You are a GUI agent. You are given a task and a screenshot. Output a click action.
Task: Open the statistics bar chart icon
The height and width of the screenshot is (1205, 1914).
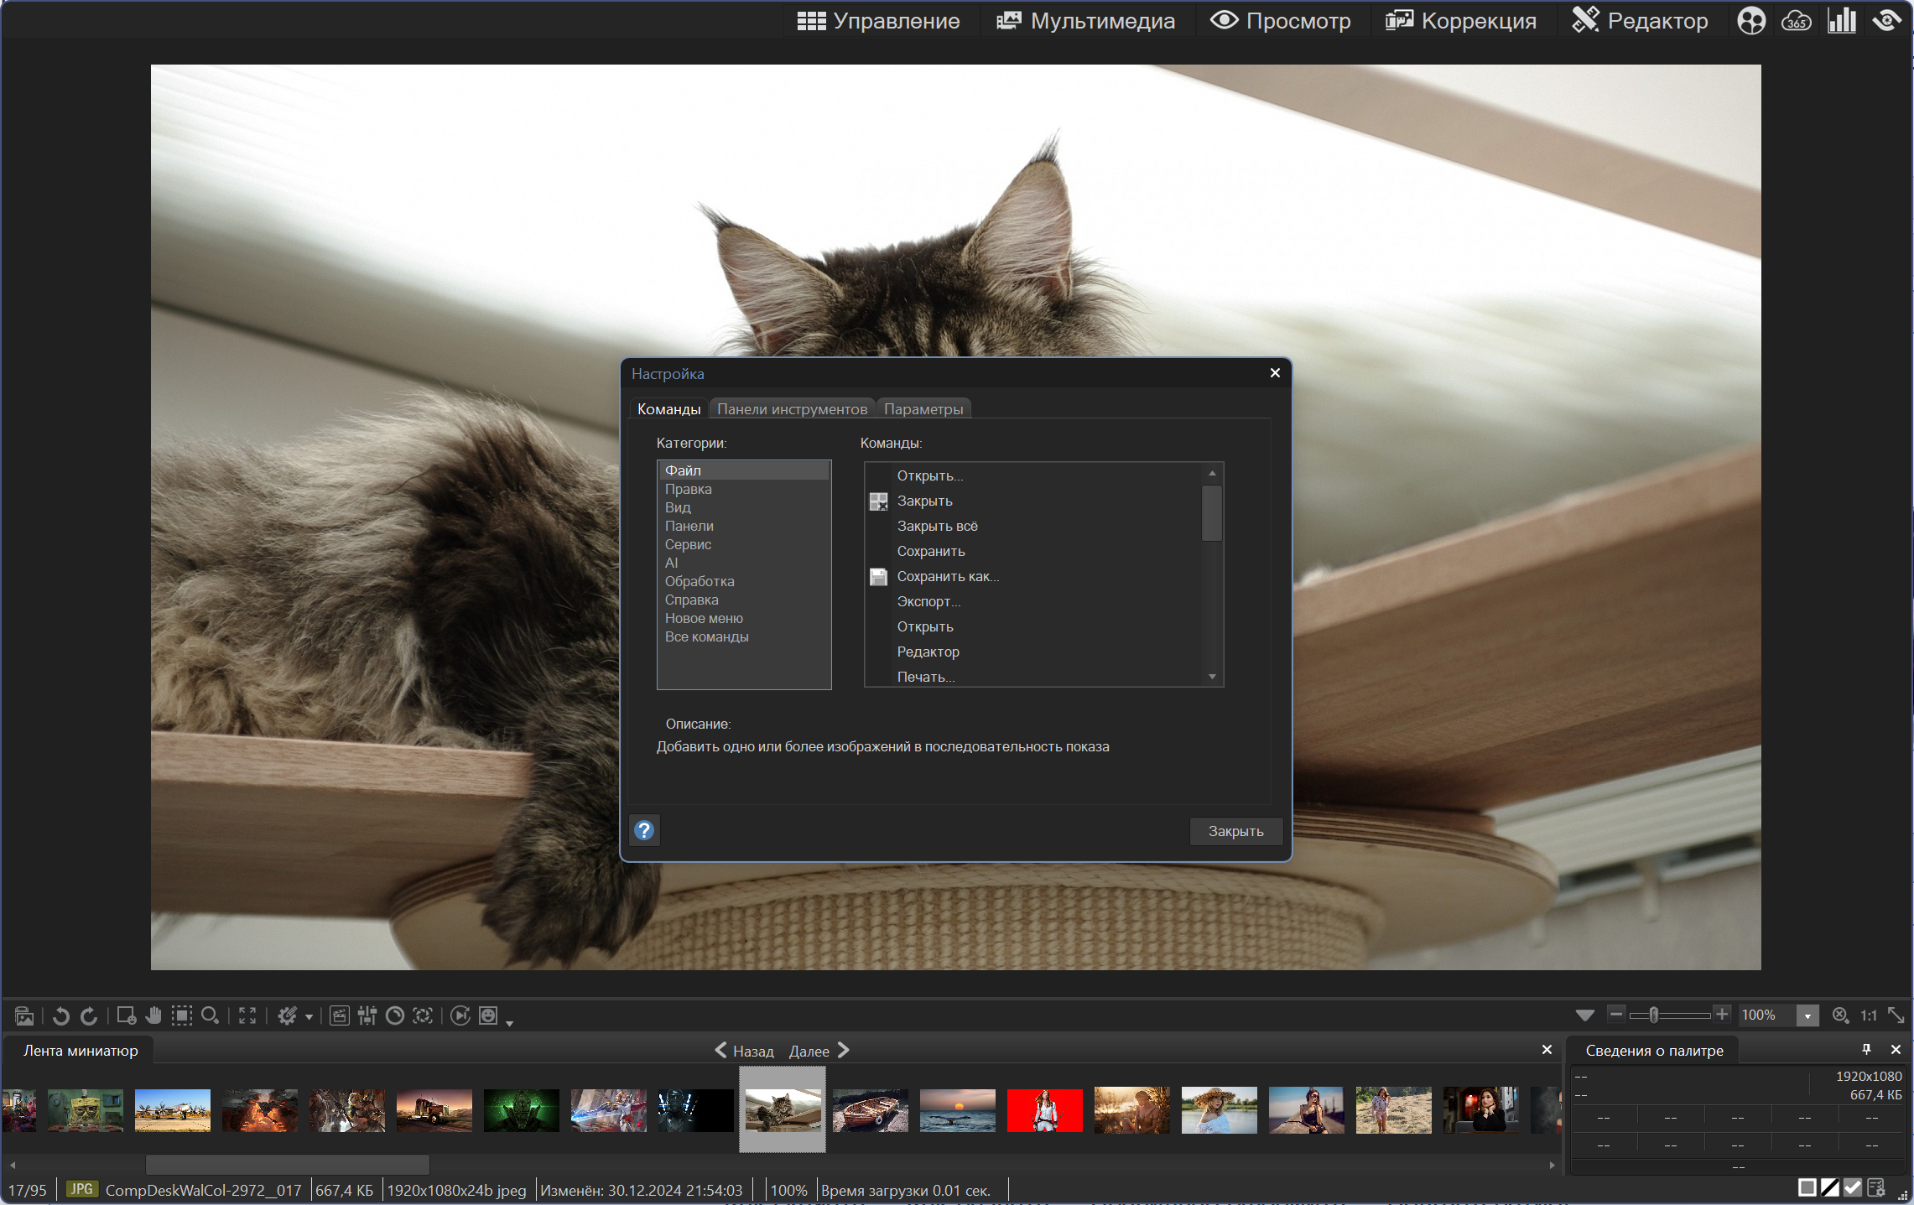click(1841, 21)
